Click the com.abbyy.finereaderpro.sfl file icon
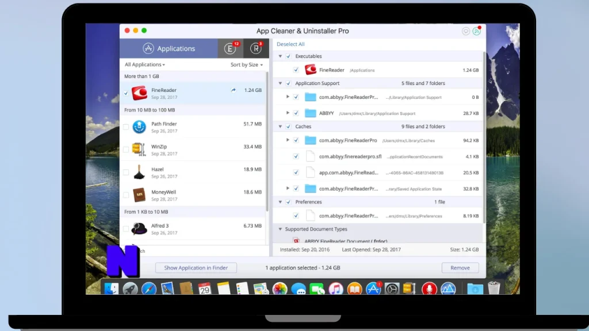589x331 pixels. tap(310, 156)
